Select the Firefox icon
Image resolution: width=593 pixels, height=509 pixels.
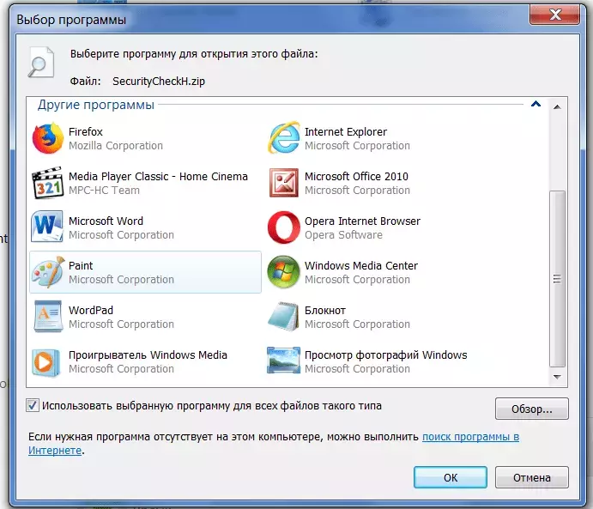[48, 138]
